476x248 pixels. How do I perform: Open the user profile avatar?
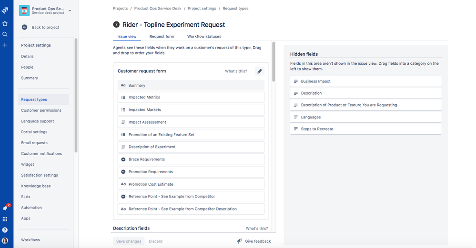click(x=5, y=241)
